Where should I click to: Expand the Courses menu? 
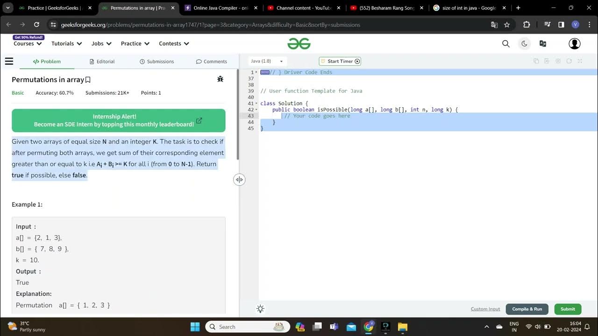(x=28, y=43)
